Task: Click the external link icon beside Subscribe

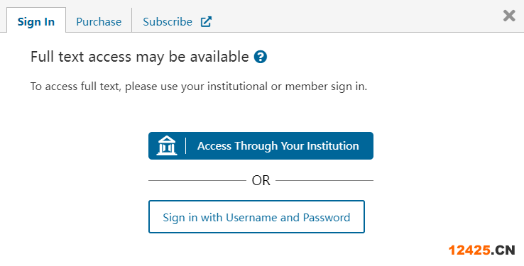Action: point(206,22)
